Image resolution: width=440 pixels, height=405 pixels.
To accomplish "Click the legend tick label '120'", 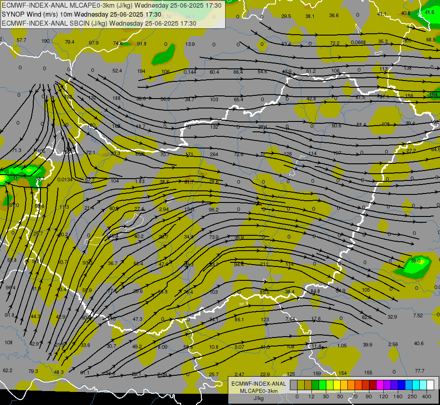I will point(383,396).
